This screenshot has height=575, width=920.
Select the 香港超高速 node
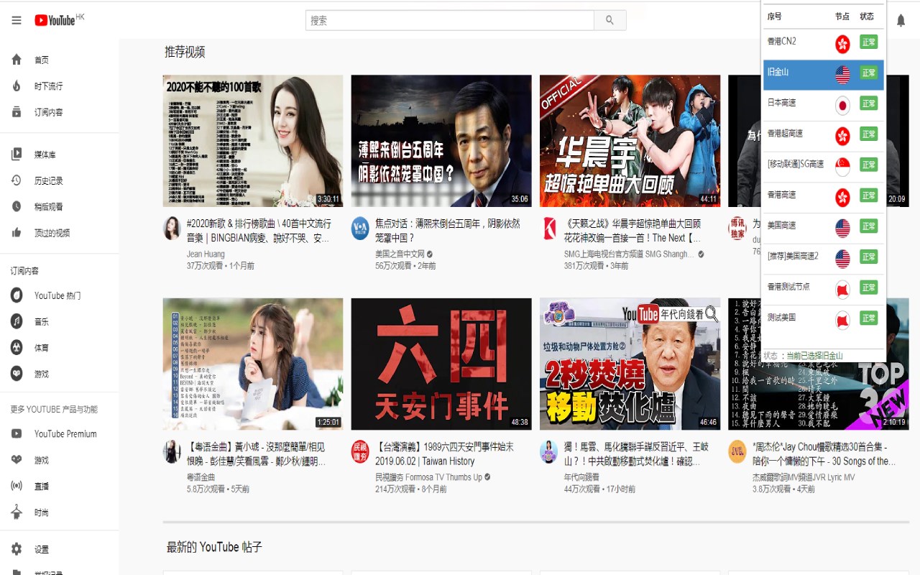[824, 135]
